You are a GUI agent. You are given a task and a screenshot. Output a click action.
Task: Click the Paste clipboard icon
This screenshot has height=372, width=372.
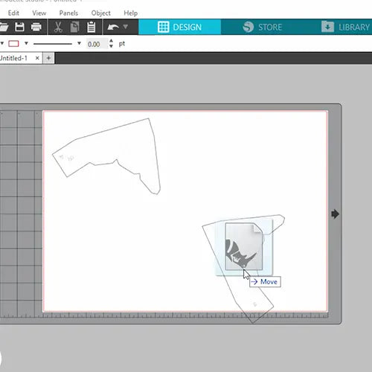(92, 27)
